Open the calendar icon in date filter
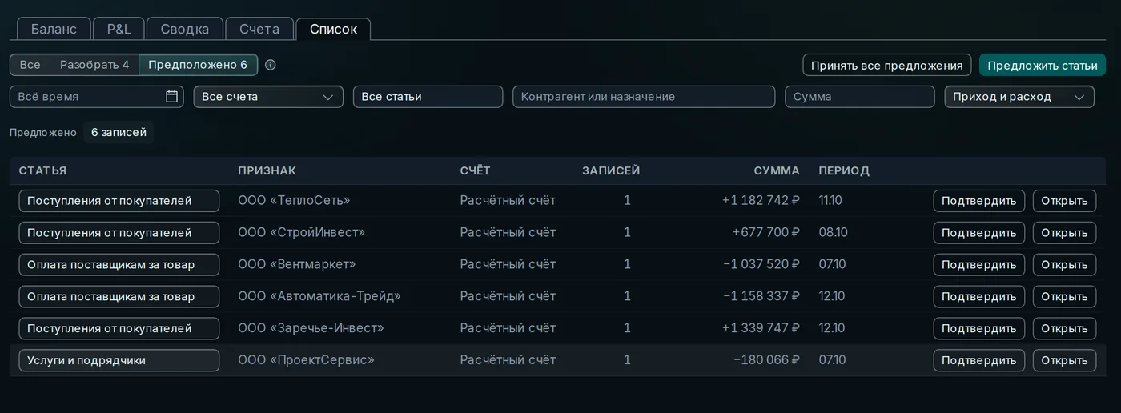The width and height of the screenshot is (1121, 413). pos(171,97)
